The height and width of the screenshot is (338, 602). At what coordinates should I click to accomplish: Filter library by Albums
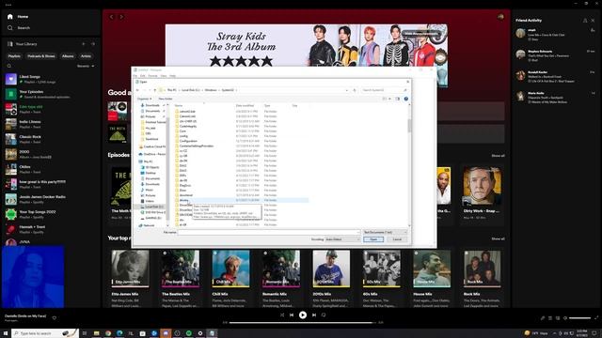pyautogui.click(x=68, y=56)
